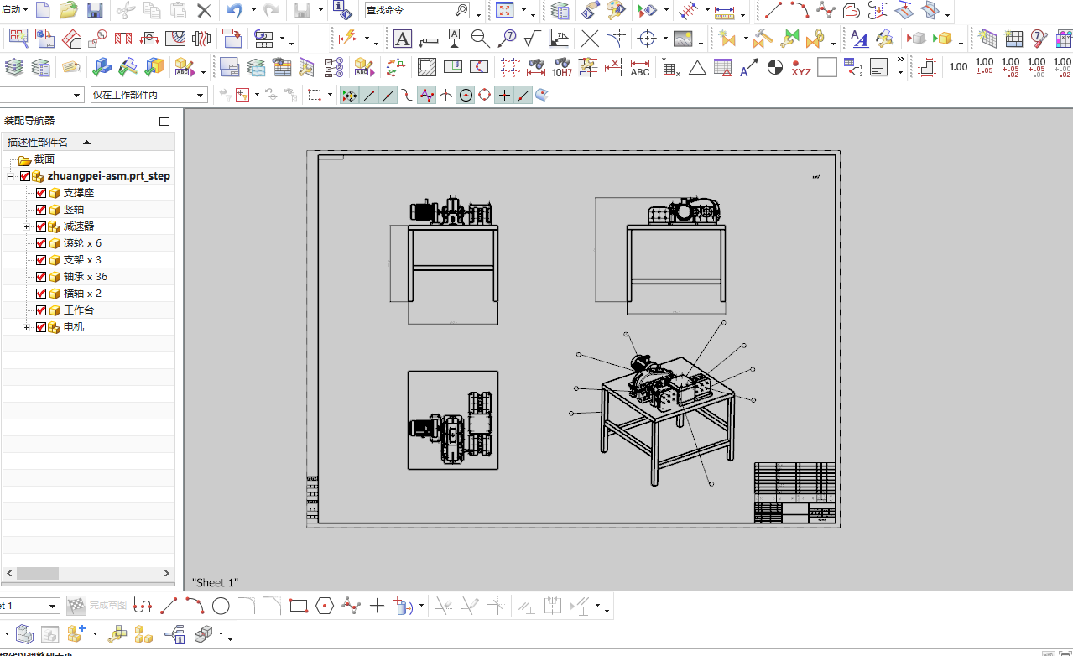This screenshot has width=1073, height=656.
Task: Open dropdown arrow next to Fit icon
Action: pyautogui.click(x=523, y=11)
